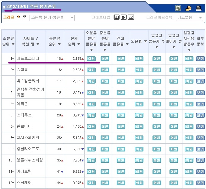Sort by 중분류 순위 column arrow
The image size is (206, 189).
click(x=59, y=44)
